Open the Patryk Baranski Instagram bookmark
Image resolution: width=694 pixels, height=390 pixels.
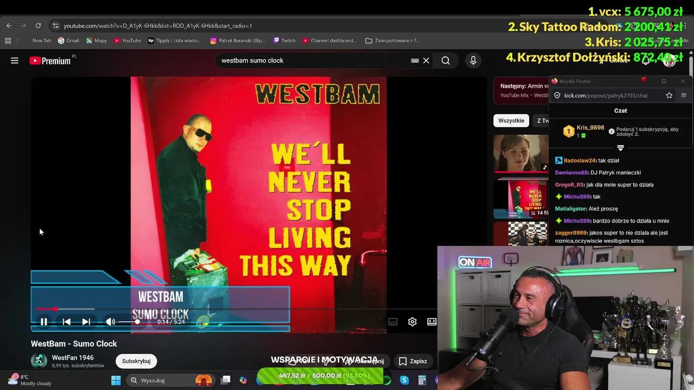pyautogui.click(x=237, y=41)
